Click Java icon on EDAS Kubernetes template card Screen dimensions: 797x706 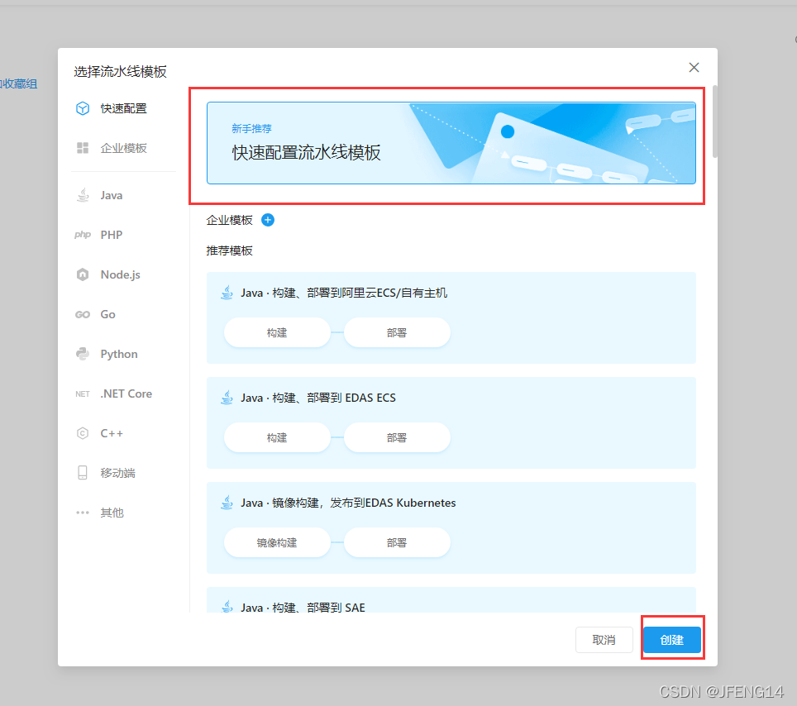pyautogui.click(x=227, y=503)
